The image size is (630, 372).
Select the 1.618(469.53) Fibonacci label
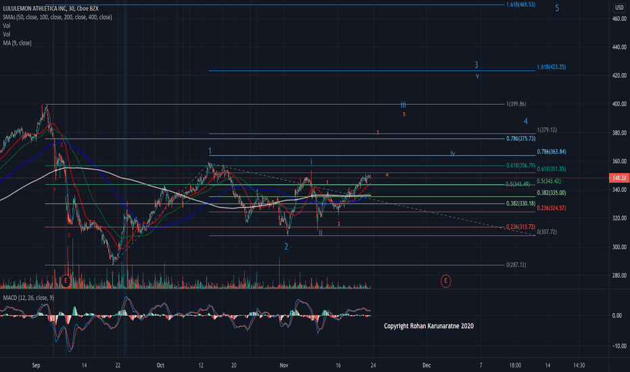click(x=520, y=5)
